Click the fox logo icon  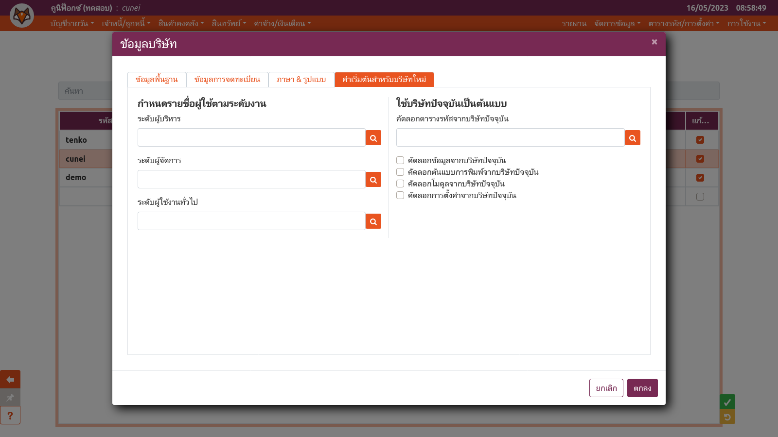[22, 16]
